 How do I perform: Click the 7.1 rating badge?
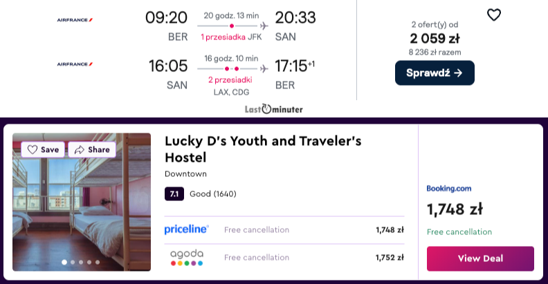click(174, 194)
